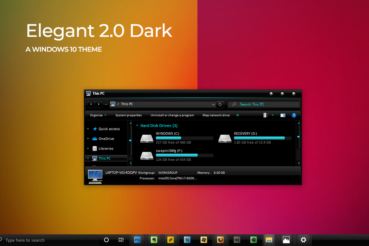Select Quick access in navigation pane
Screen dimensions: 369x246
click(x=109, y=129)
